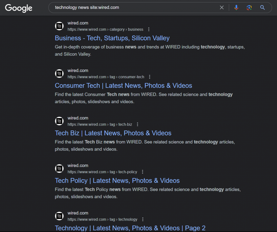
Task: Click wired.com site name above business result
Action: click(78, 23)
